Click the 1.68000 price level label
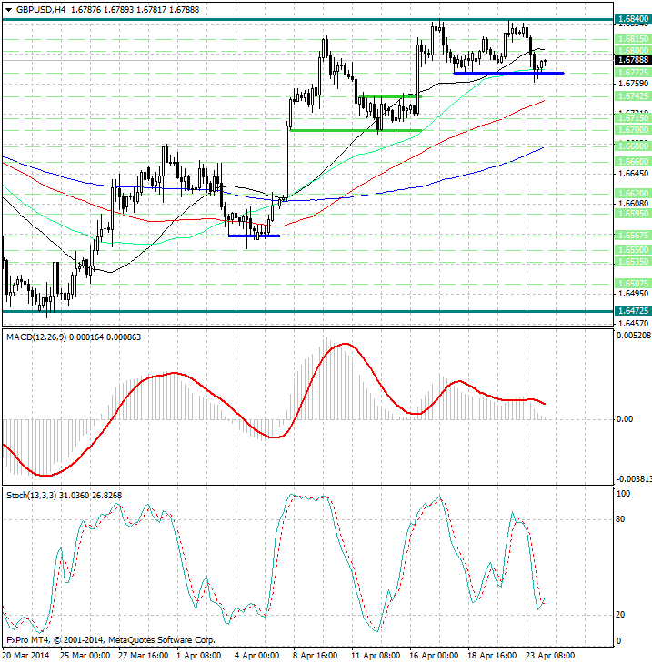The width and height of the screenshot is (652, 663). pyautogui.click(x=633, y=50)
